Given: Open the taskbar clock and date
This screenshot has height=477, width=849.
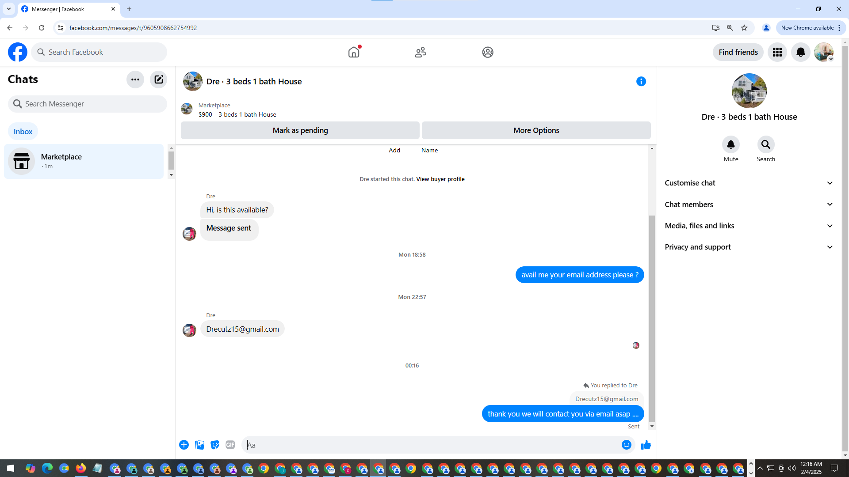Looking at the screenshot, I should click(x=811, y=468).
